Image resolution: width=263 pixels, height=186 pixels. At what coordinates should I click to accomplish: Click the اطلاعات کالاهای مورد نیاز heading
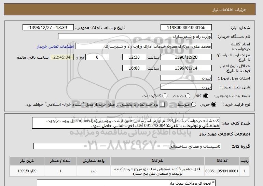coord(224,134)
